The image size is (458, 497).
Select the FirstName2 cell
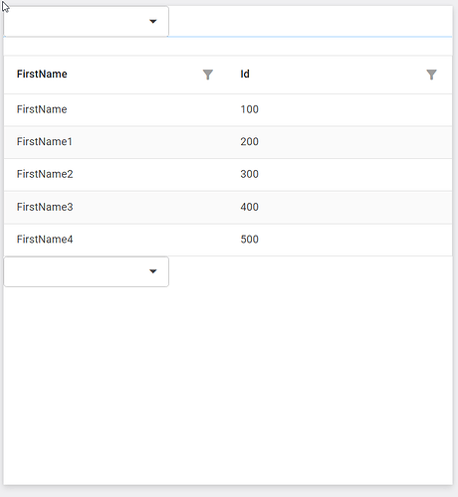coord(115,175)
